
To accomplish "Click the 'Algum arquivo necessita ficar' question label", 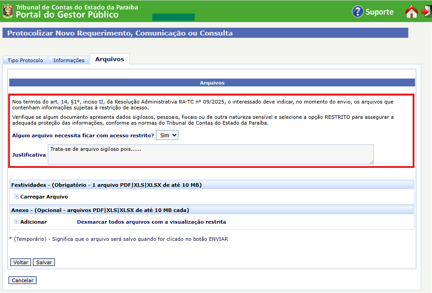I will click(x=83, y=135).
